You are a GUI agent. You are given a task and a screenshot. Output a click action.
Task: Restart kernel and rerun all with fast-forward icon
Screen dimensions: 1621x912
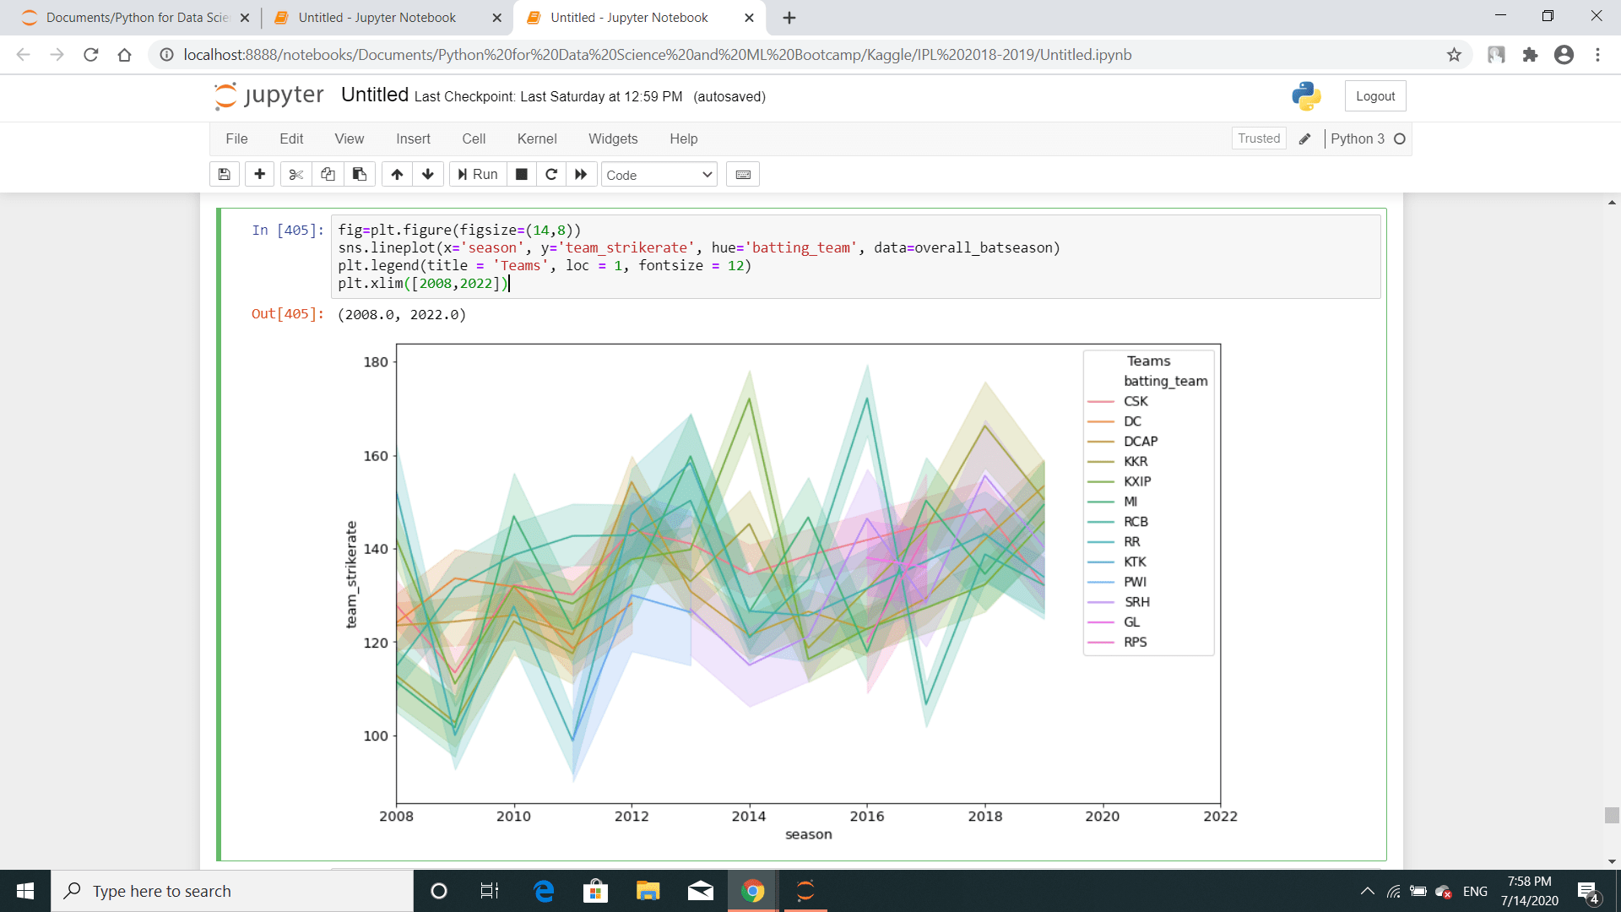click(x=581, y=175)
